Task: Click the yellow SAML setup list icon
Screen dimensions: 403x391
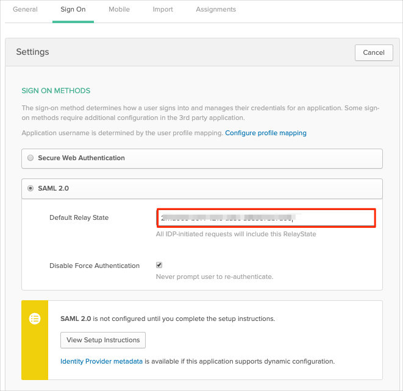Action: click(35, 318)
